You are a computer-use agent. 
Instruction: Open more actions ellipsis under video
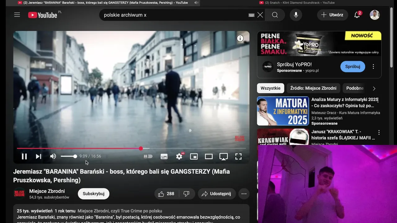pyautogui.click(x=244, y=194)
